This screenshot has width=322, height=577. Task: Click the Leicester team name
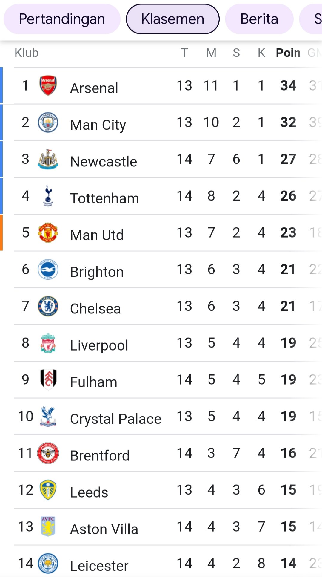coord(99,566)
